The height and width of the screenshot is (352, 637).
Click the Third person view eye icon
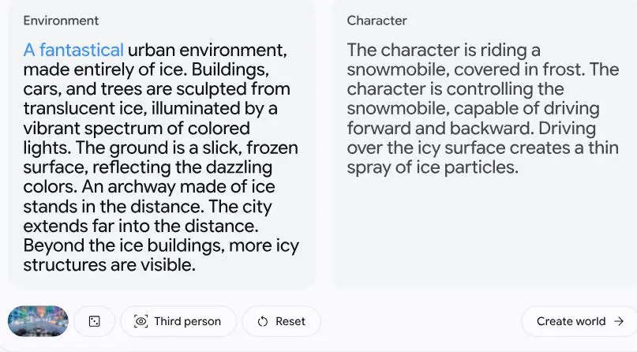click(x=141, y=321)
